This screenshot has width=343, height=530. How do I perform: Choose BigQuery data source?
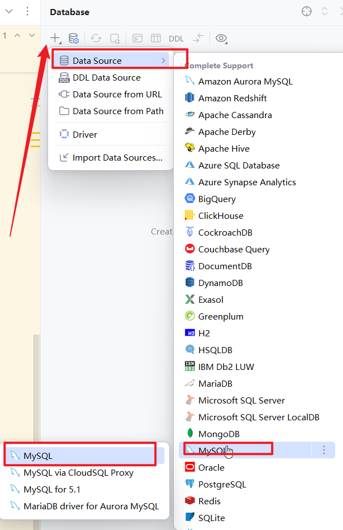pyautogui.click(x=257, y=199)
